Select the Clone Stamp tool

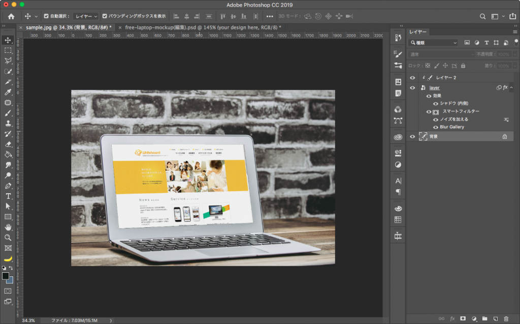click(7, 123)
